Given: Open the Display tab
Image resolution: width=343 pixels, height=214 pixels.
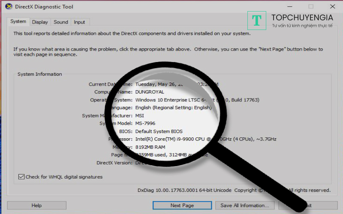Looking at the screenshot, I should tap(40, 22).
